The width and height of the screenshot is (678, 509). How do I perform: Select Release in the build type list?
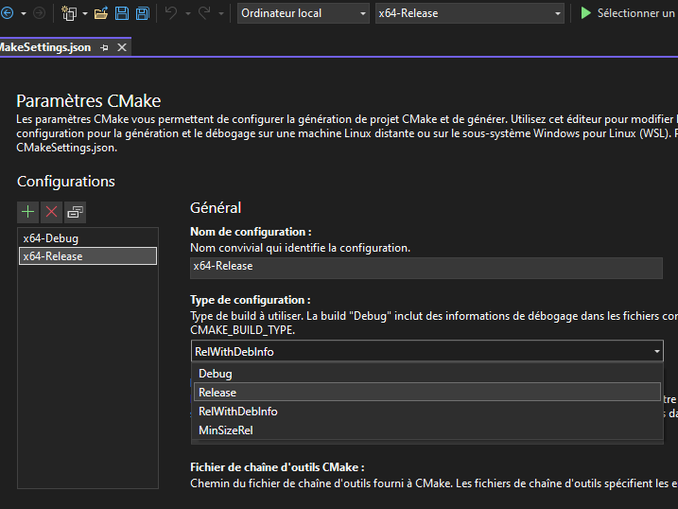(217, 393)
